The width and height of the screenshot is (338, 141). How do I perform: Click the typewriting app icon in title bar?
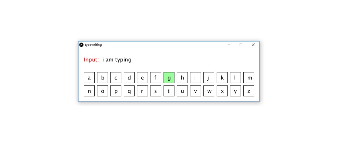tap(81, 45)
